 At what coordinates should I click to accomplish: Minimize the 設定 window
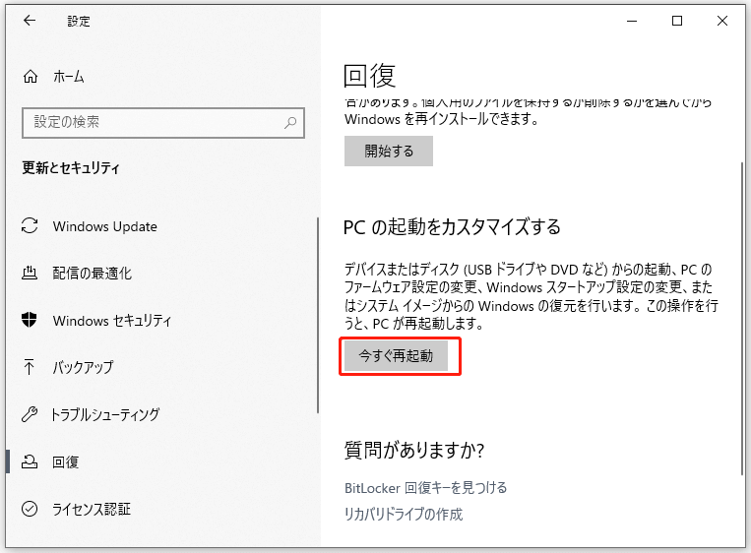pyautogui.click(x=632, y=21)
